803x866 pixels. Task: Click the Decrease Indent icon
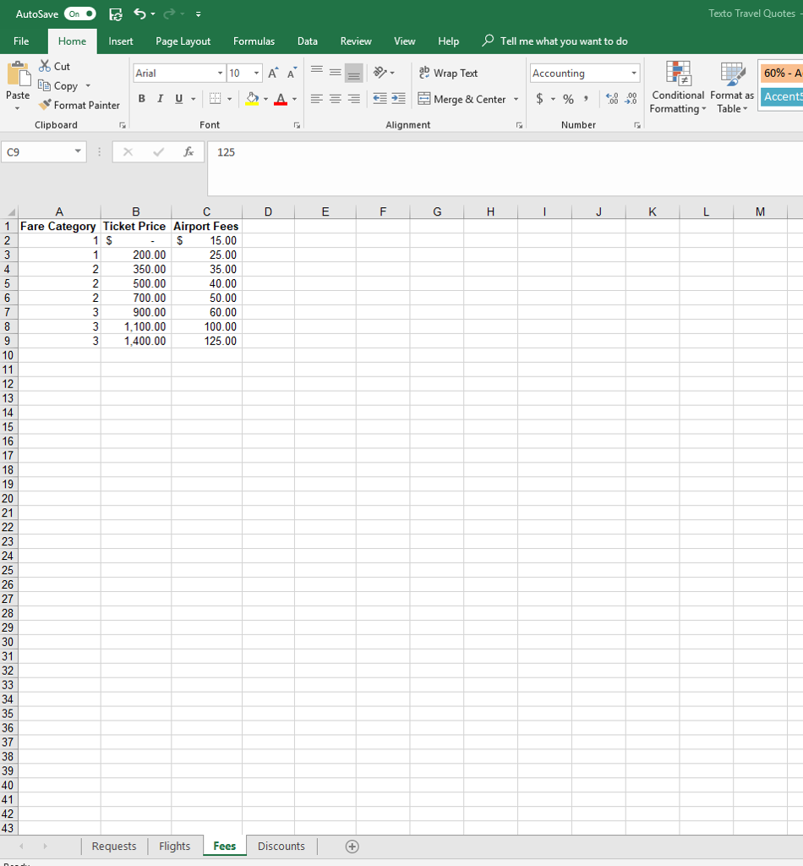[380, 99]
